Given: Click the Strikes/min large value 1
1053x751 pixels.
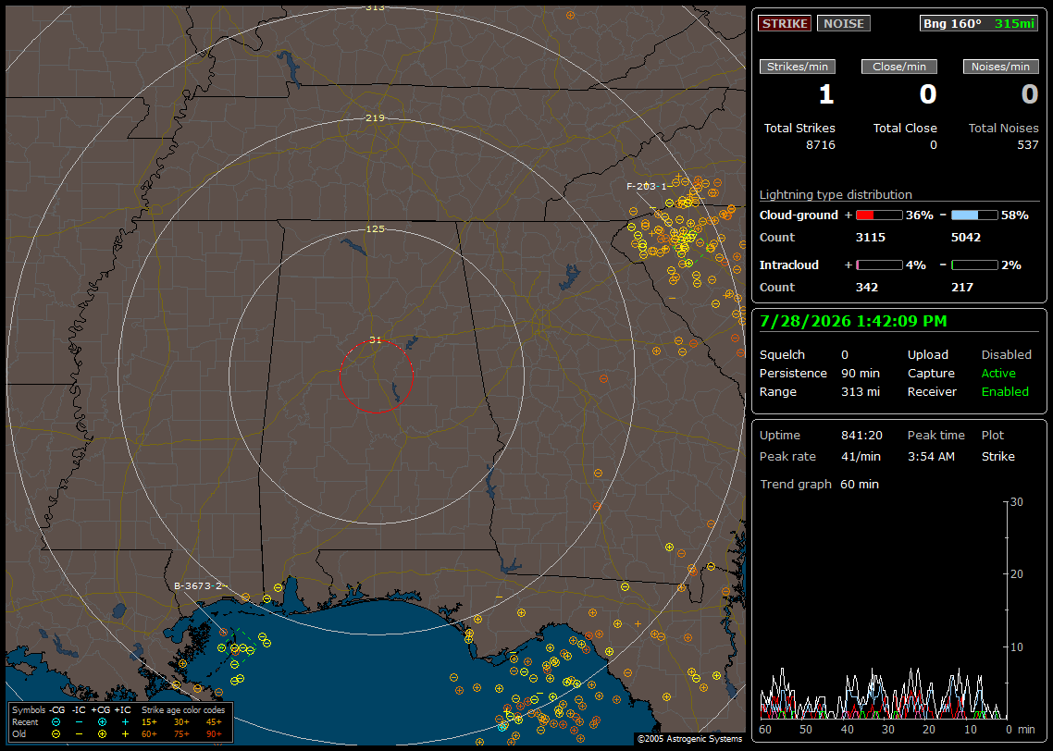Looking at the screenshot, I should tap(826, 94).
